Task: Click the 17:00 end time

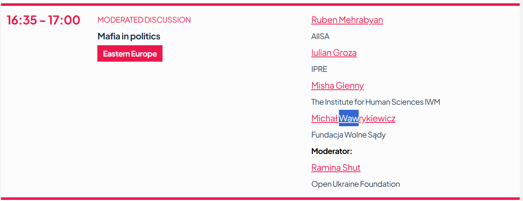Action: pos(64,20)
